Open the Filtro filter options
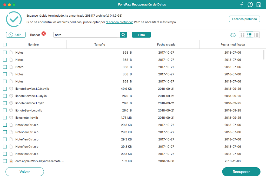The image size is (266, 180). (x=141, y=35)
